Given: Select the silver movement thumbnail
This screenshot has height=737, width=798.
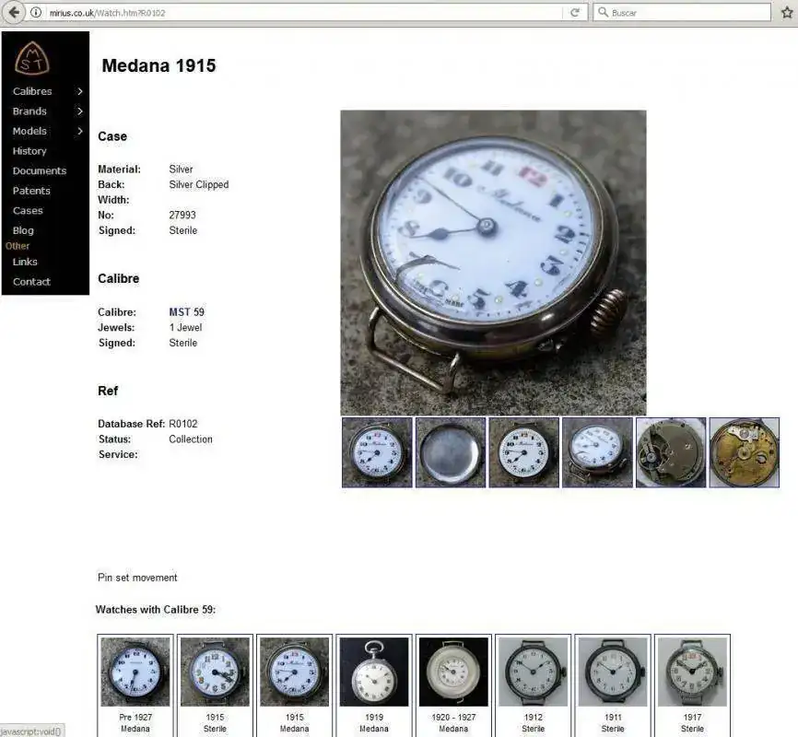Looking at the screenshot, I should pyautogui.click(x=671, y=452).
